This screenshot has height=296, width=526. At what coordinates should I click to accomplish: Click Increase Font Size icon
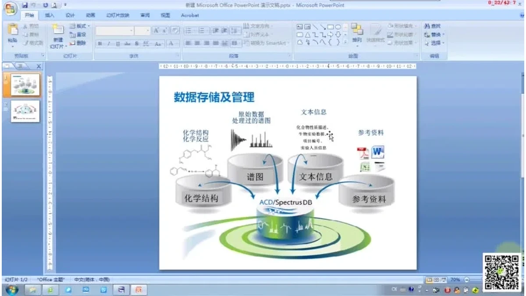(x=156, y=31)
